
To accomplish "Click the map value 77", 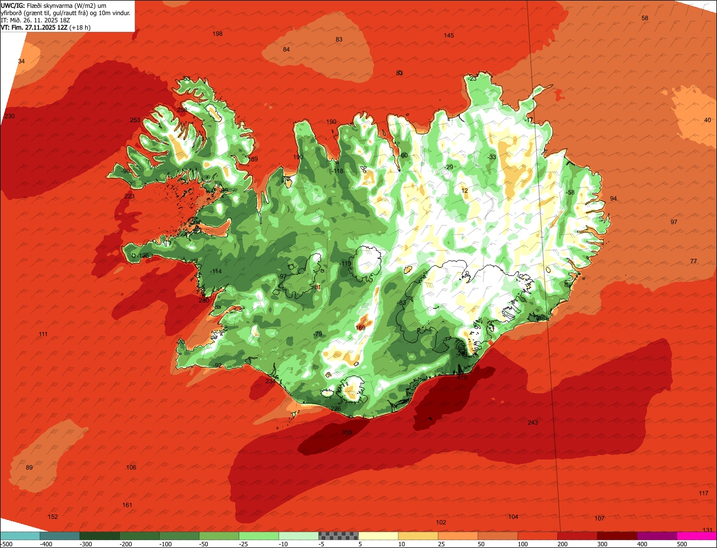I will pyautogui.click(x=693, y=262).
